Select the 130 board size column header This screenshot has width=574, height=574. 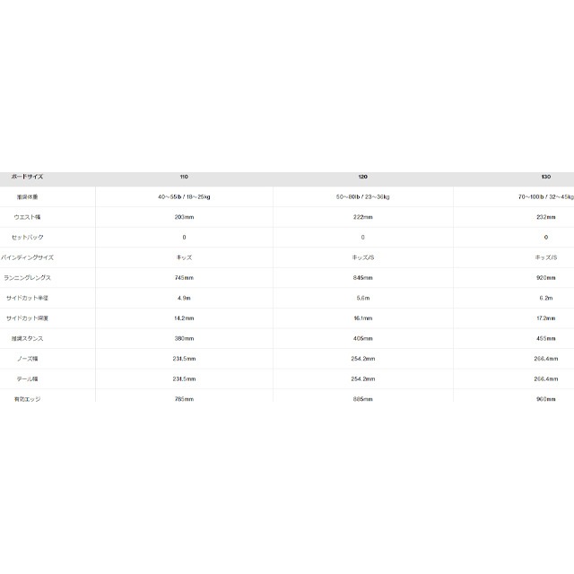coord(546,177)
